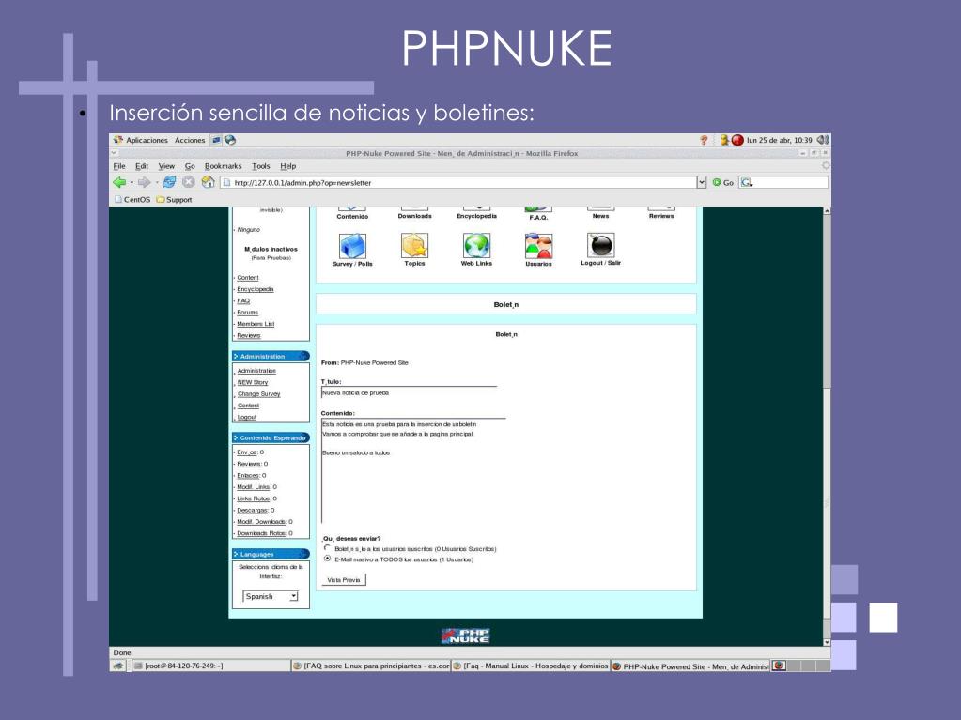Click the yellow figure icon in the panel
The height and width of the screenshot is (720, 961).
724,140
